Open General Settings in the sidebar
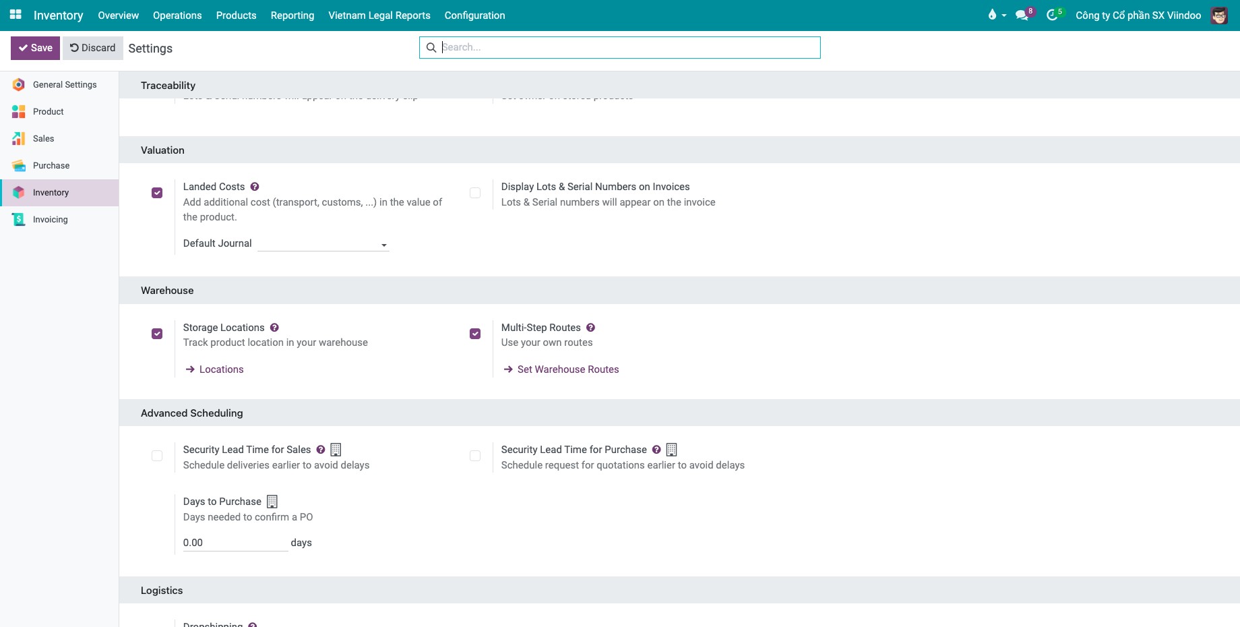The height and width of the screenshot is (627, 1240). pyautogui.click(x=59, y=85)
